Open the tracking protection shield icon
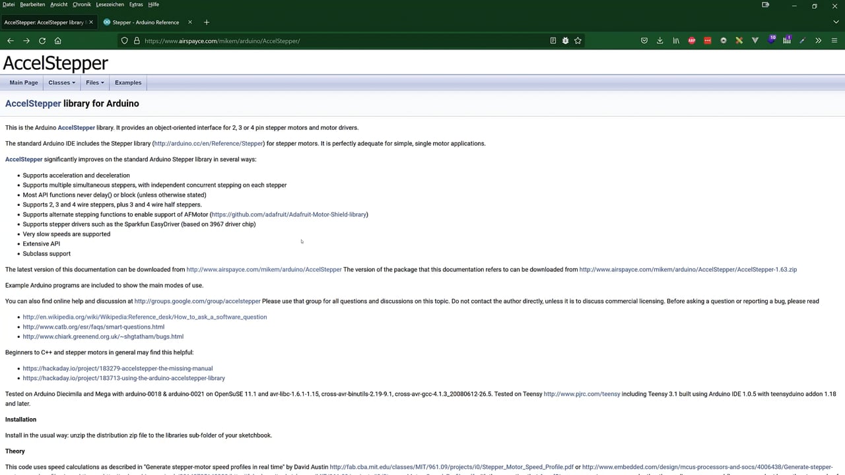The width and height of the screenshot is (845, 475). [124, 41]
